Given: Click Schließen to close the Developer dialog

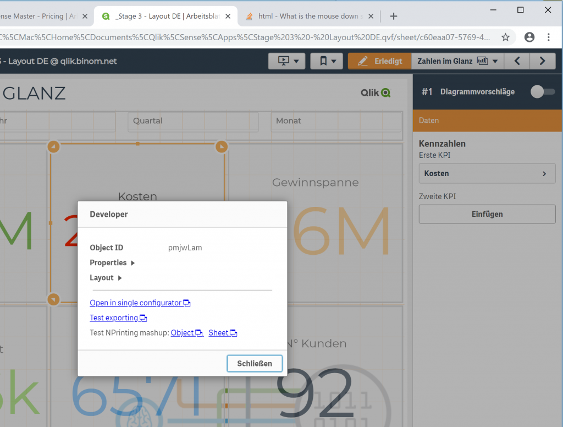Looking at the screenshot, I should (255, 363).
